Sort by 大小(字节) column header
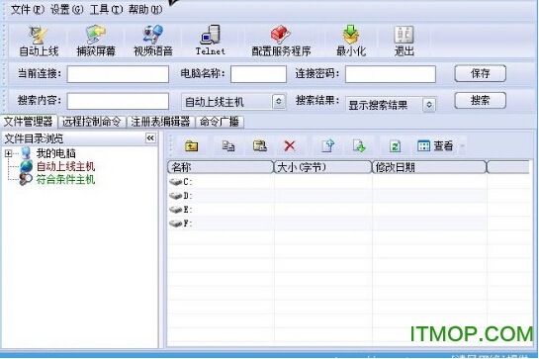539x359 pixels. (322, 167)
